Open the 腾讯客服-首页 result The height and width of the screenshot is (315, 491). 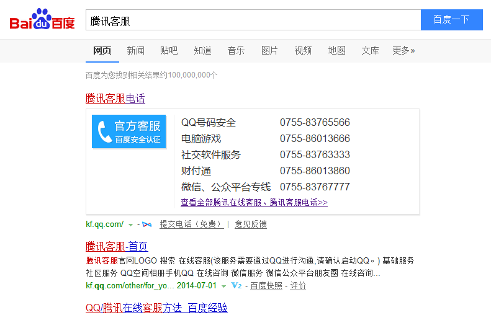[x=117, y=247]
